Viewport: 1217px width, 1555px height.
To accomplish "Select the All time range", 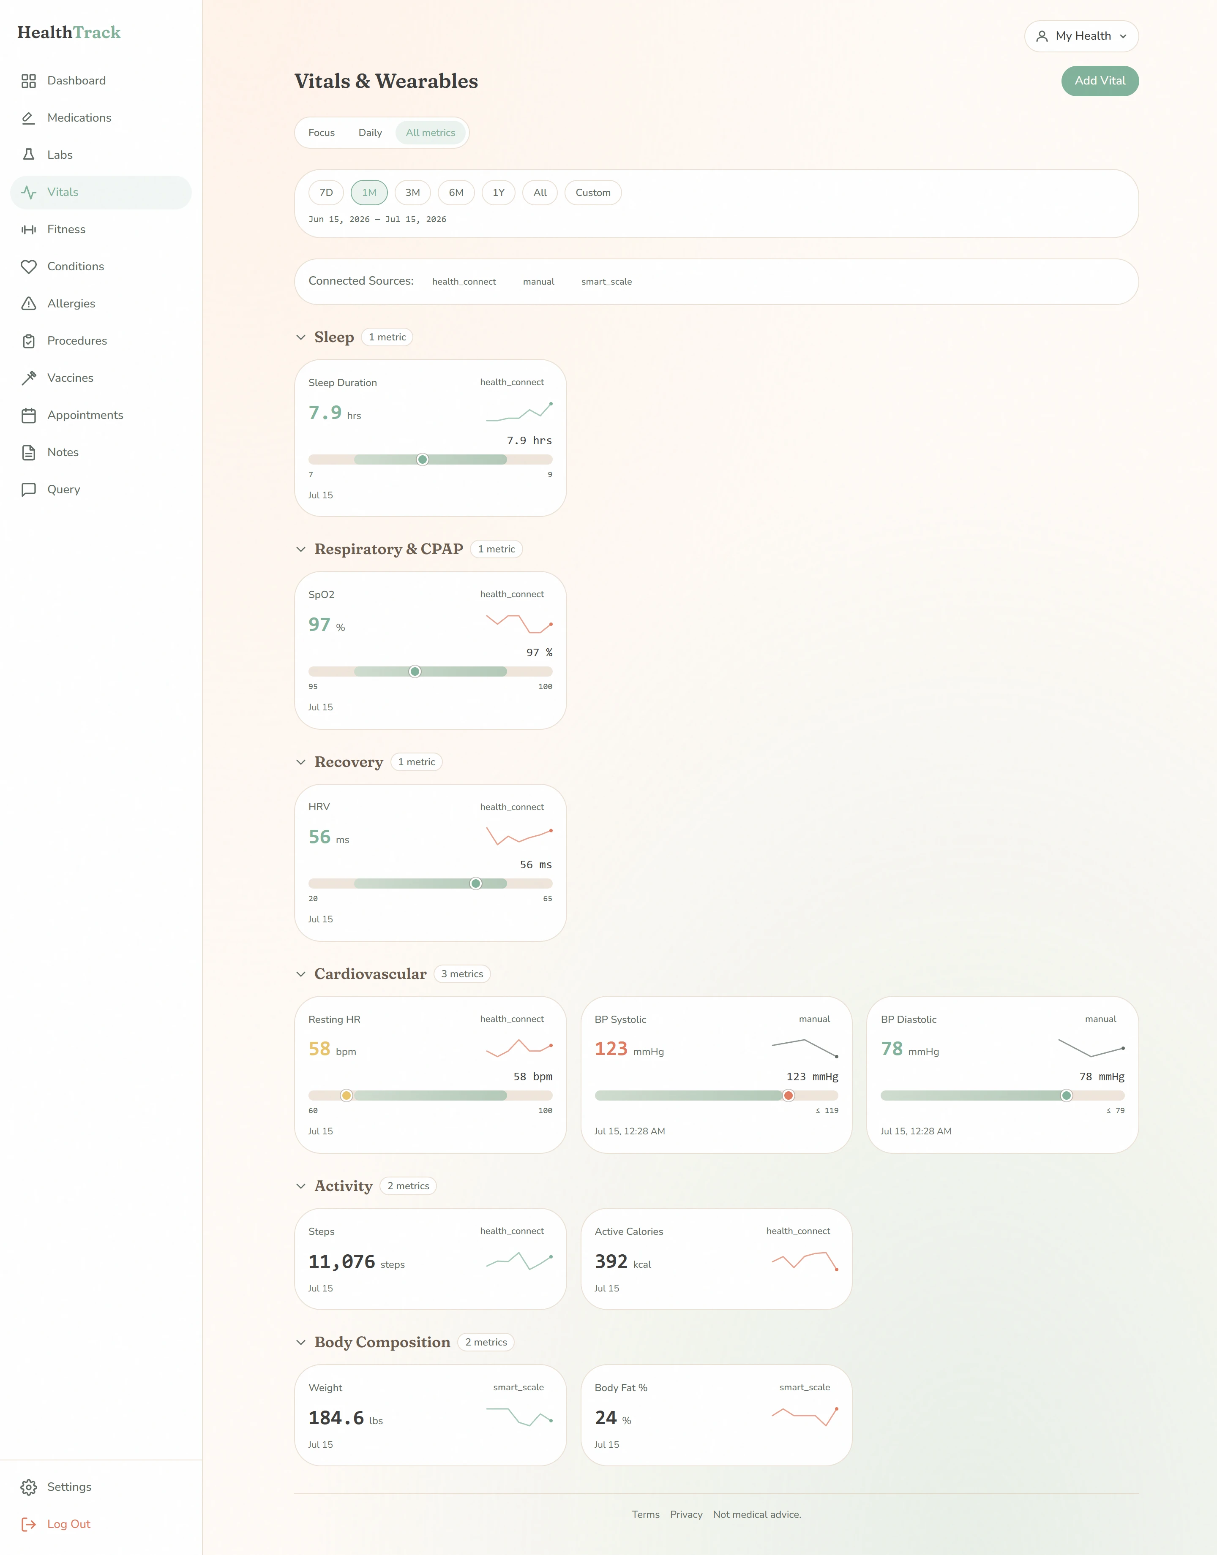I will pos(540,193).
